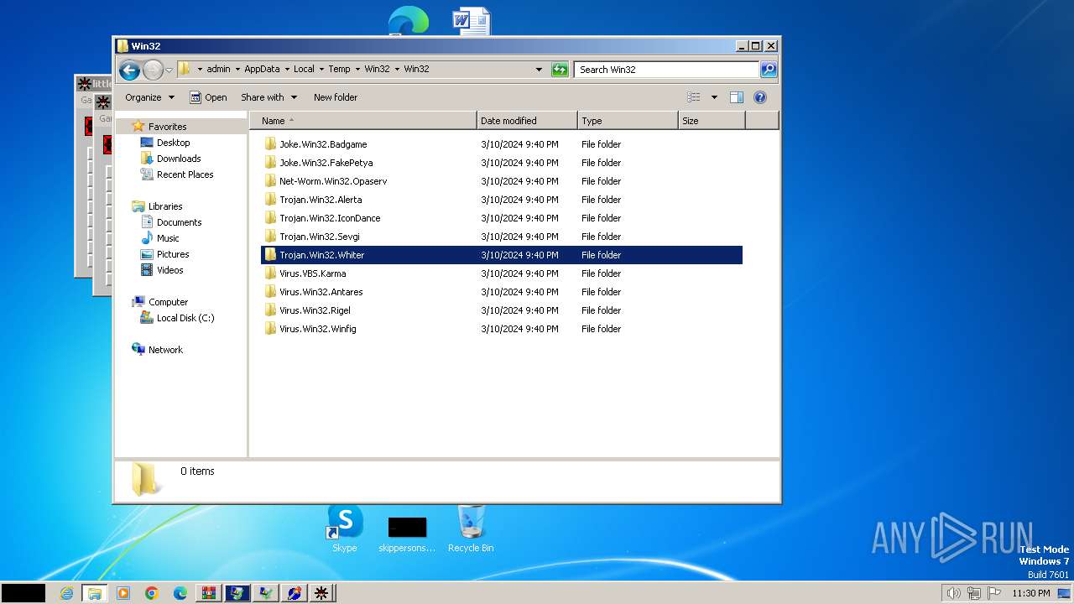Open the Organize menu
Image resolution: width=1074 pixels, height=604 pixels.
(149, 97)
